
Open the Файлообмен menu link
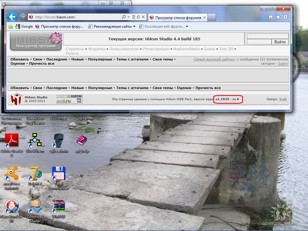(x=186, y=49)
